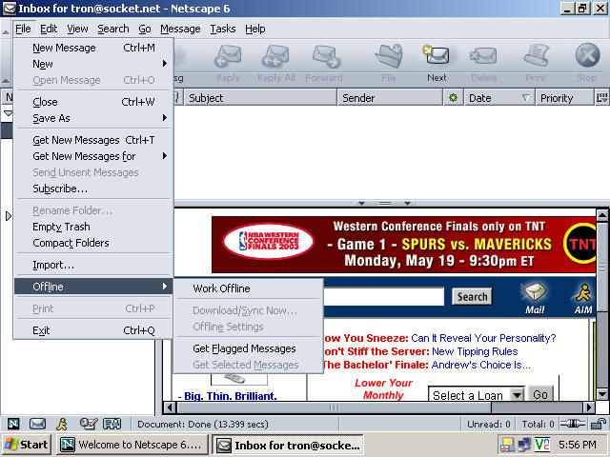Image resolution: width=610 pixels, height=457 pixels.
Task: Open the Message menu
Action: click(x=180, y=29)
